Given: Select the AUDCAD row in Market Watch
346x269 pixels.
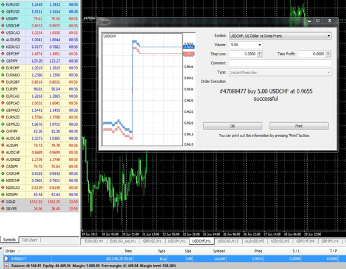Looking at the screenshot, I should pyautogui.click(x=39, y=138).
